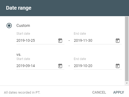This screenshot has width=129, height=97.
Task: Open calendar picker for 2019-10-20 comparison end
Action: point(118,66)
